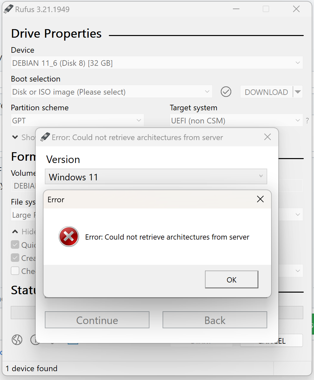Click the checkmark circle icon beside Boot selection
This screenshot has height=380, width=314.
(226, 92)
